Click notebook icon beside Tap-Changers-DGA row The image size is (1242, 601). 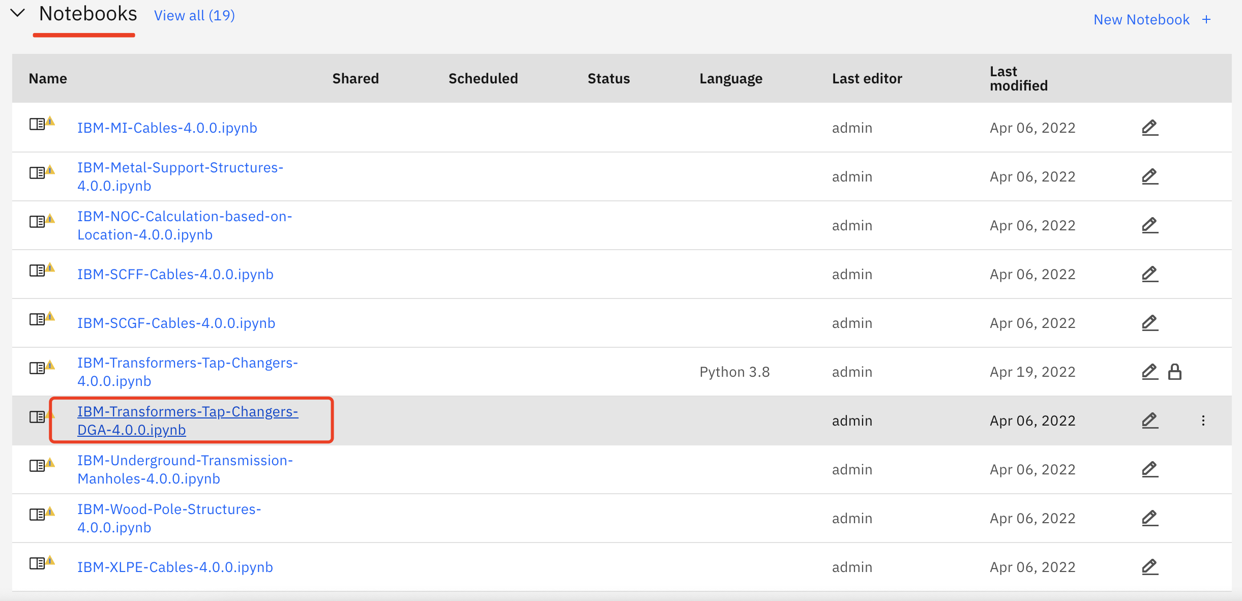coord(38,417)
